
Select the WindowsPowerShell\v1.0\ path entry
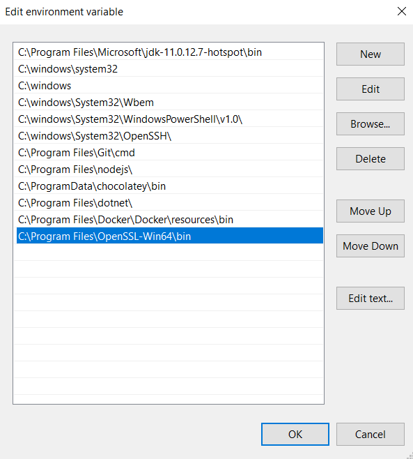tap(170, 119)
